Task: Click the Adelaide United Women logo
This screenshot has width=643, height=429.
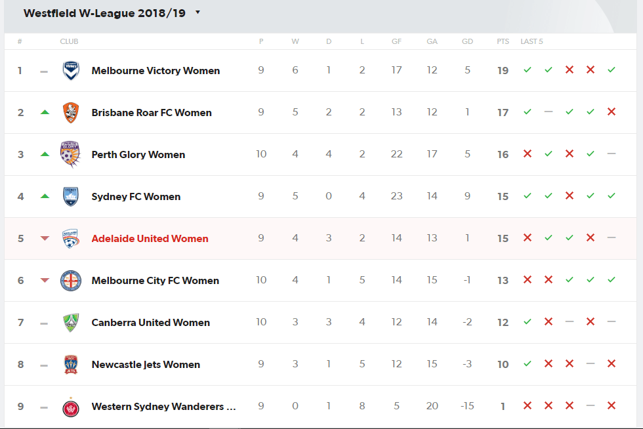Action: click(71, 239)
